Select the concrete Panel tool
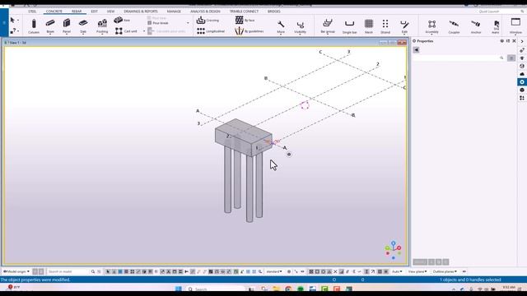This screenshot has height=296, width=527. (x=67, y=26)
